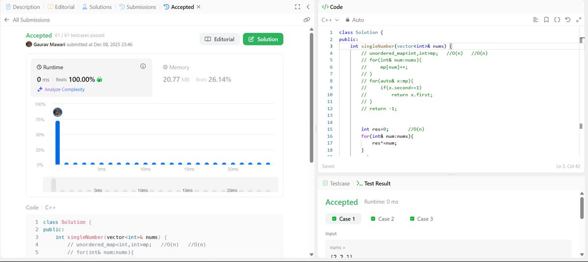Viewport: 588px width, 262px height.
Task: Select Case 3
Action: point(421,218)
